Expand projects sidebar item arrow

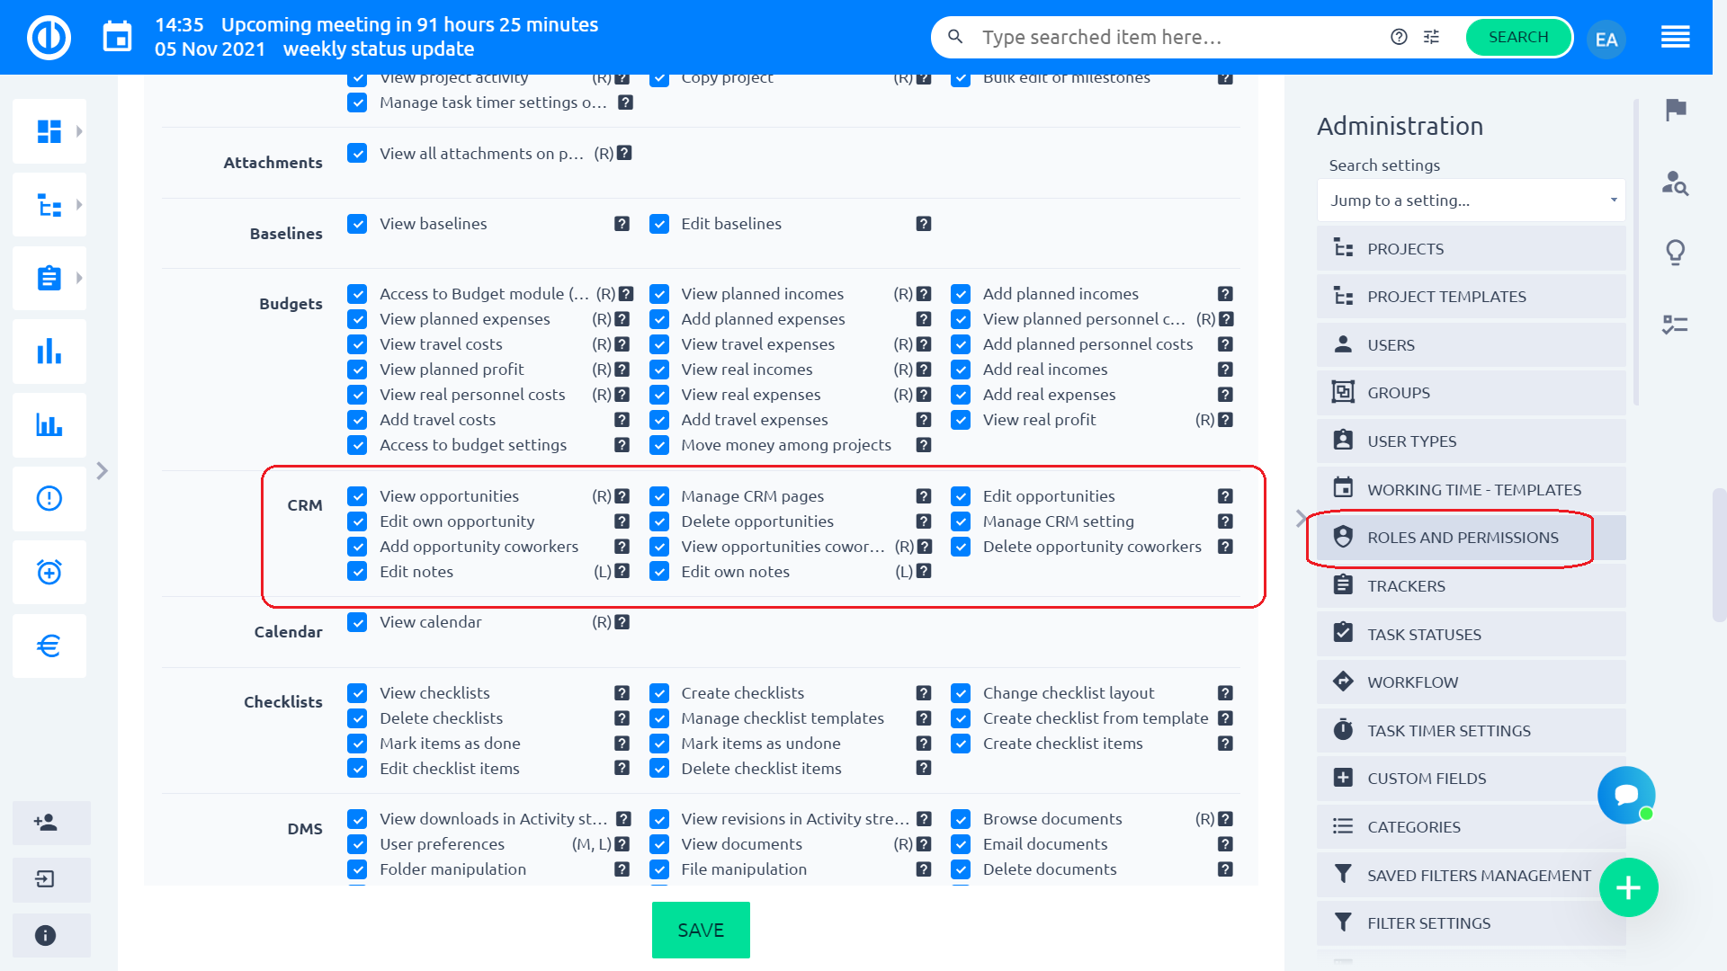[x=79, y=205]
